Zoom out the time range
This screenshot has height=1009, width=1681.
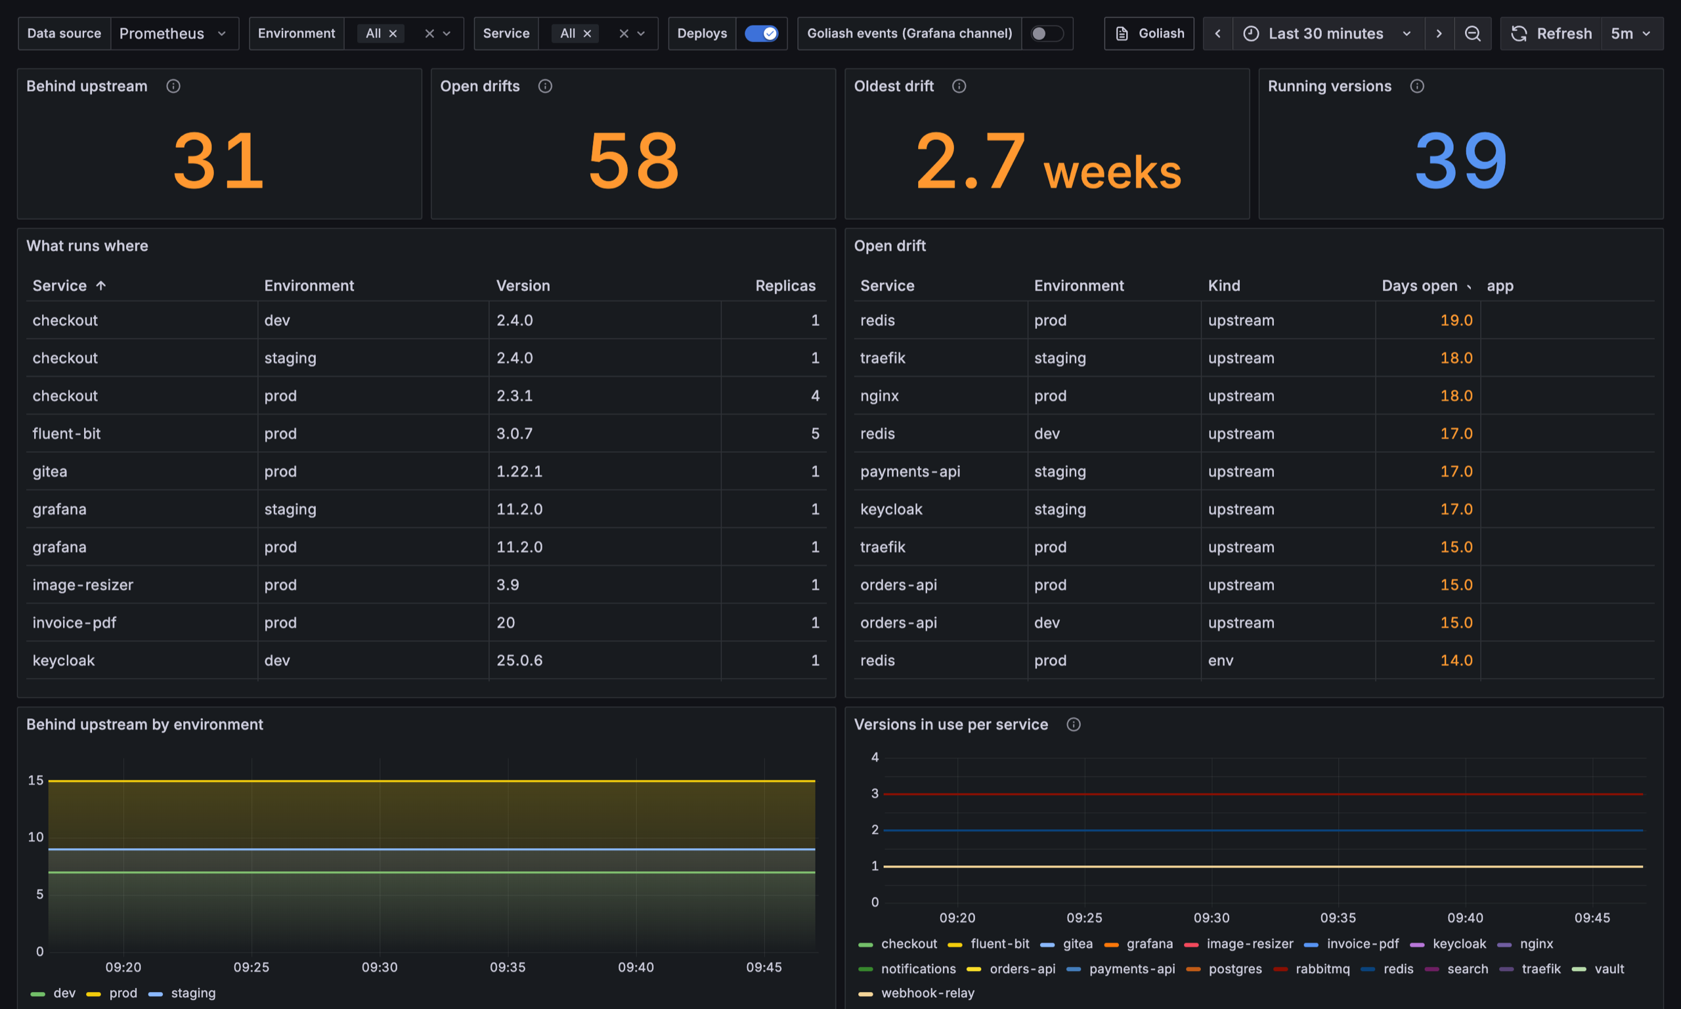(1473, 33)
